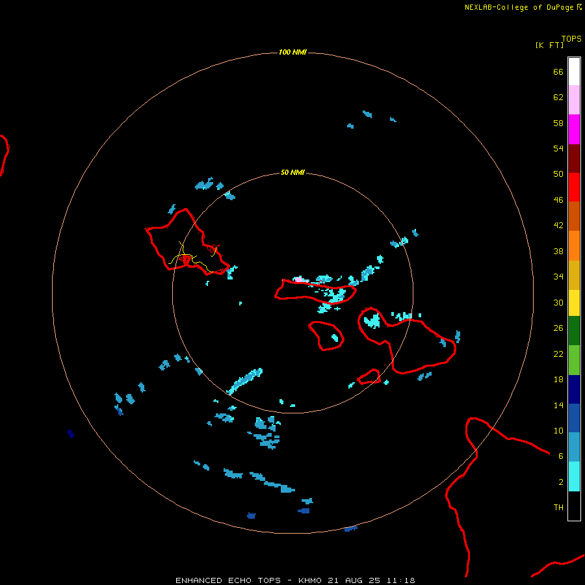Click the cyan swatch near 2
Image resolution: width=585 pixels, height=585 pixels.
coord(574,476)
